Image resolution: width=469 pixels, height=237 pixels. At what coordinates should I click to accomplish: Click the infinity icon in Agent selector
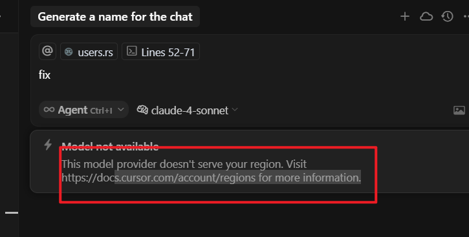[49, 110]
